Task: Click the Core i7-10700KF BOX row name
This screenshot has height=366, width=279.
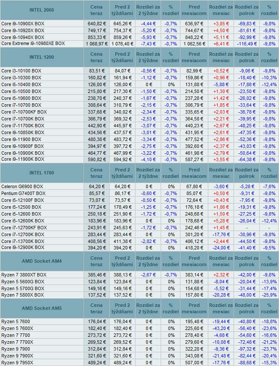Action: point(24,112)
